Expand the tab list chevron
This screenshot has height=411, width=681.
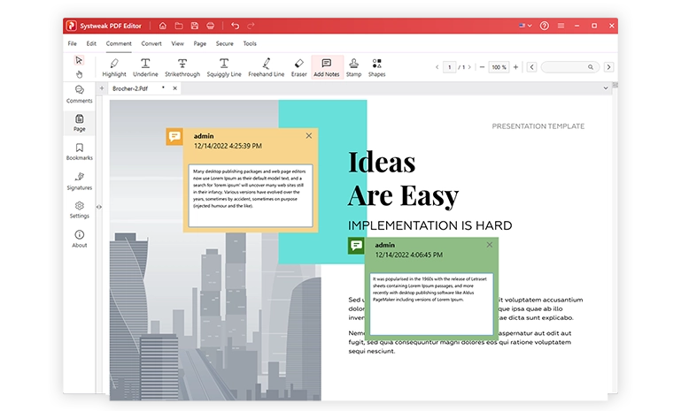pyautogui.click(x=606, y=88)
